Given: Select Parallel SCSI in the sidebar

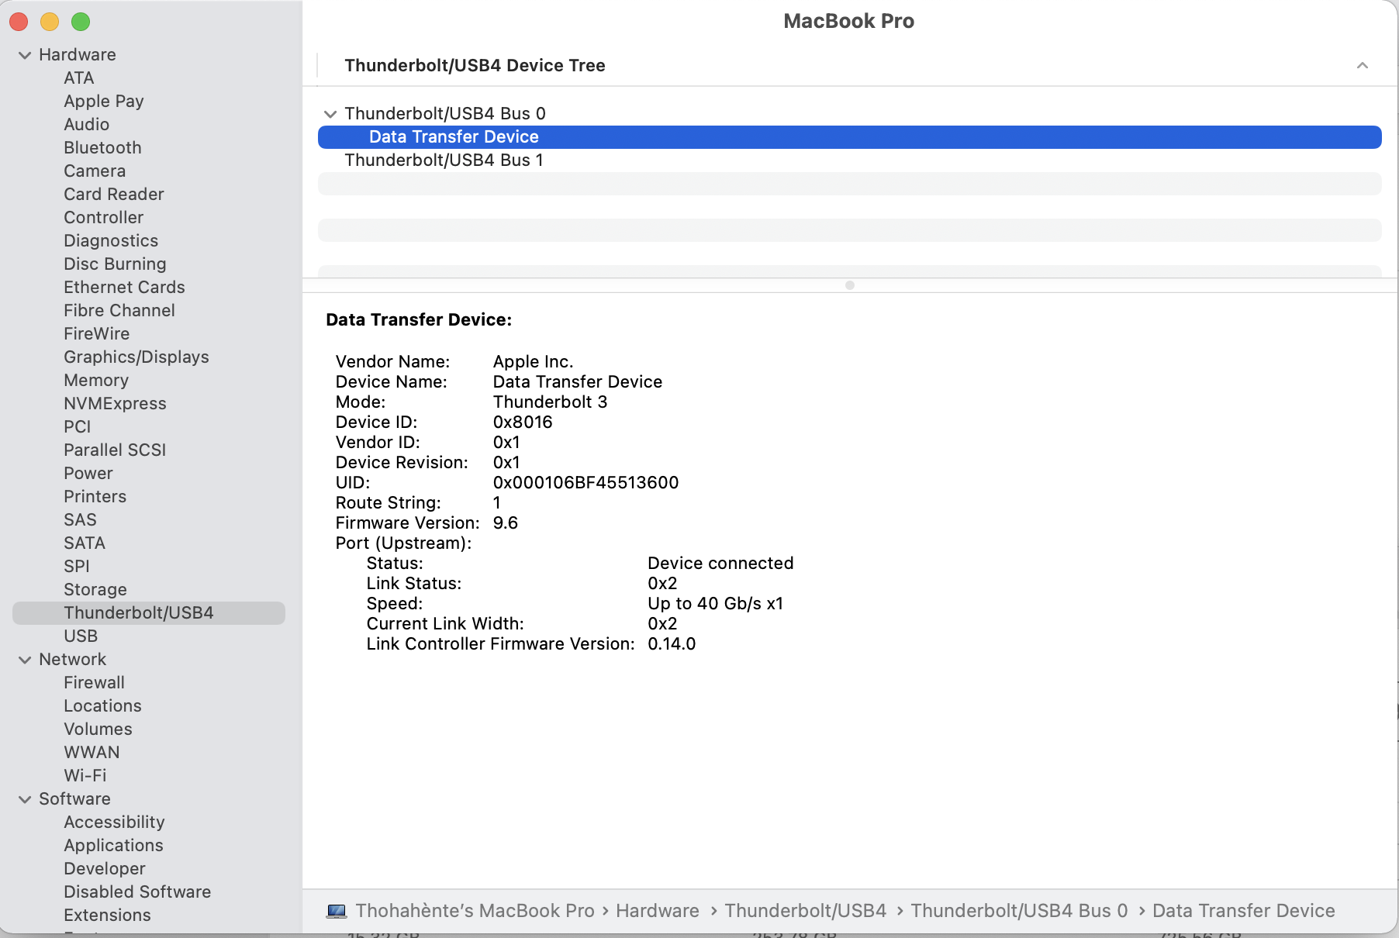Looking at the screenshot, I should click(115, 450).
